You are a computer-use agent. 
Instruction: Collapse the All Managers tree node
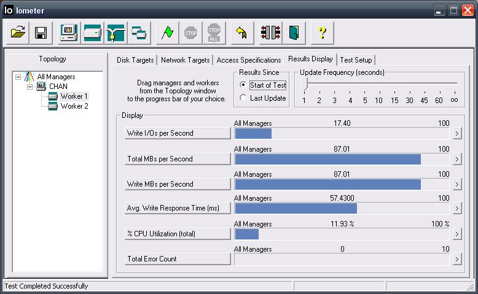click(x=18, y=77)
